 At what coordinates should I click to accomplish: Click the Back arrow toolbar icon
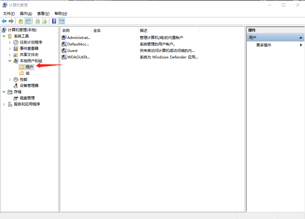click(4, 21)
